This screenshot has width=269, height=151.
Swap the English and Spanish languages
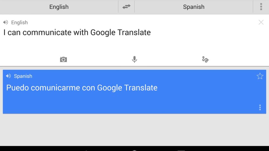pyautogui.click(x=126, y=7)
